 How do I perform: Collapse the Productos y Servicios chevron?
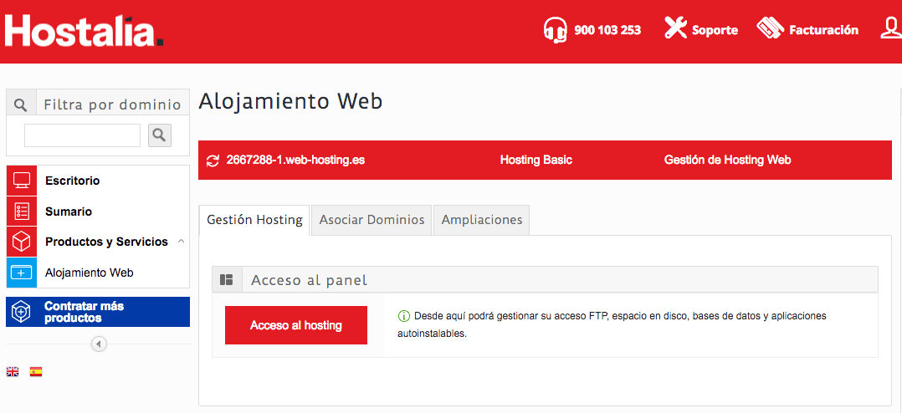182,242
